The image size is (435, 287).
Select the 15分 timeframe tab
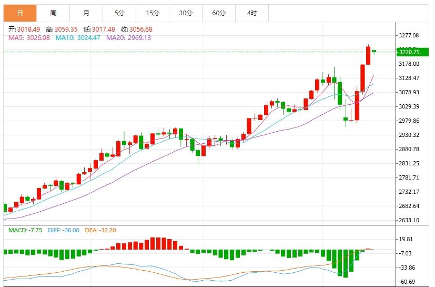(153, 13)
